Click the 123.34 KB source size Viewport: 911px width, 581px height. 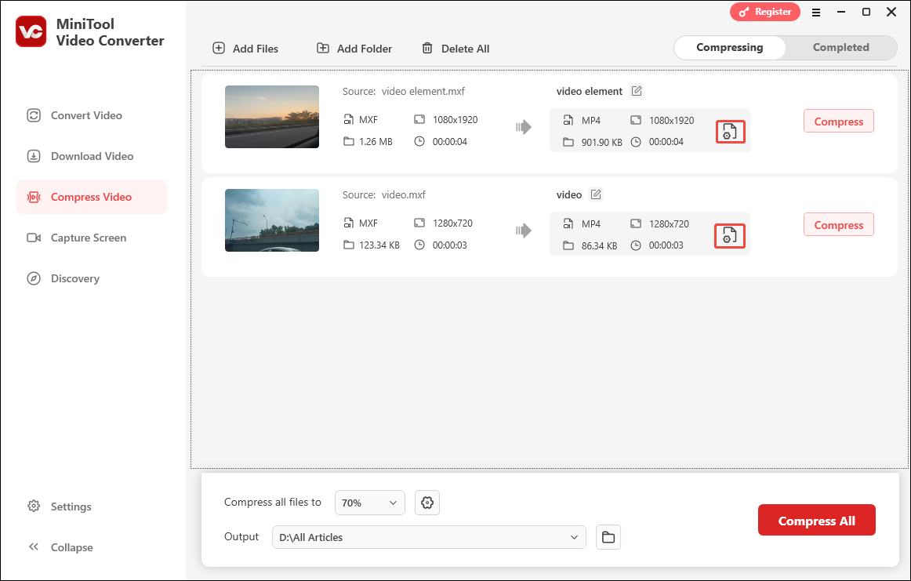pos(379,245)
